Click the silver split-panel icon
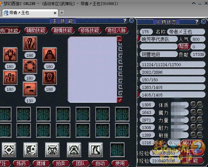The width and height of the screenshot is (208, 167). click(x=96, y=150)
